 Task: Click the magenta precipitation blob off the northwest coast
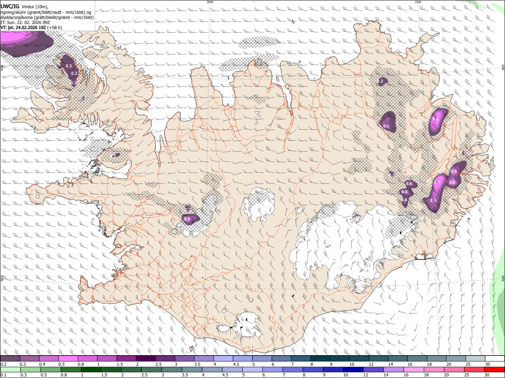24,39
